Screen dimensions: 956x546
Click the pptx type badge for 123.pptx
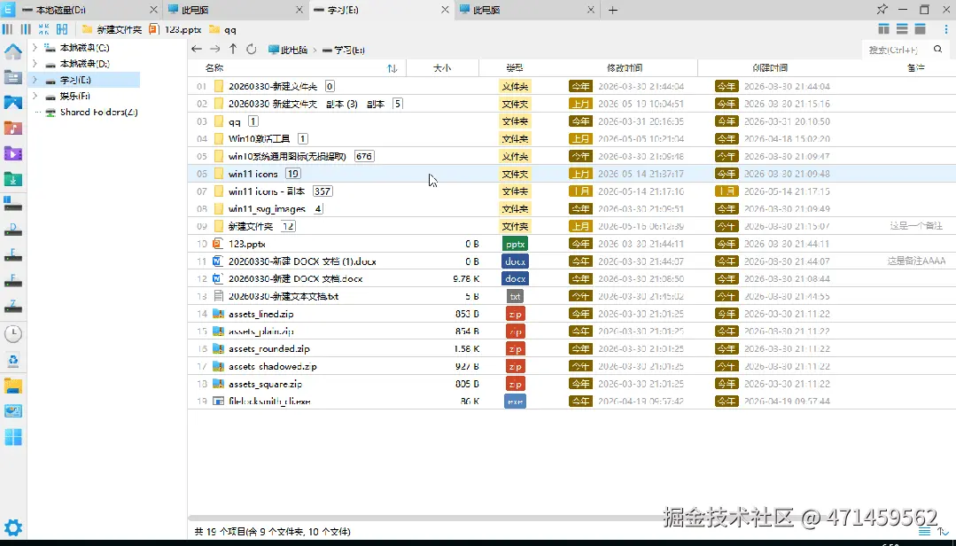pyautogui.click(x=515, y=244)
